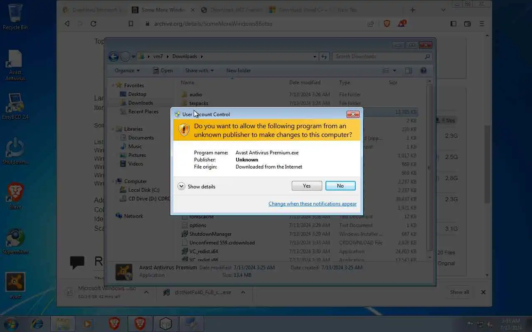532x332 pixels.
Task: Click the Avast Antivirus desktop shortcut
Action: [x=15, y=65]
